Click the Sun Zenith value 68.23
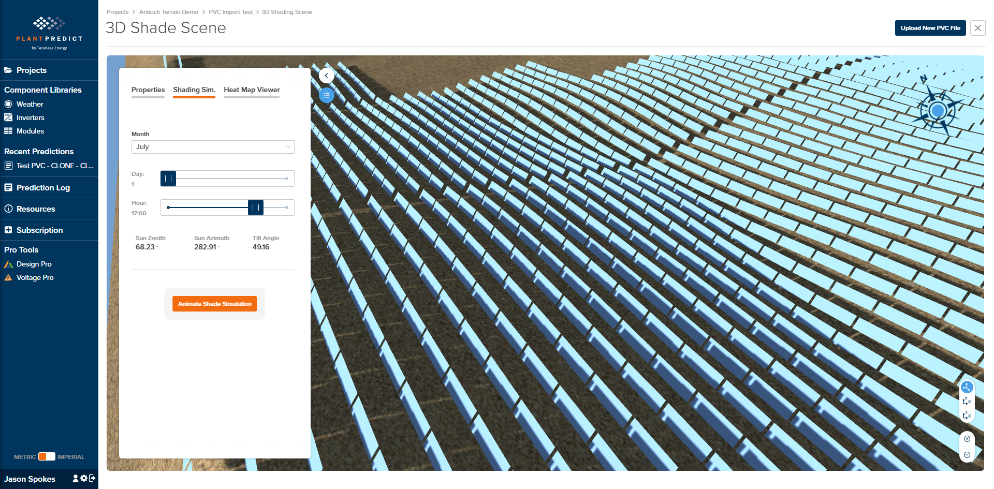Screen dimensions: 994x489 click(x=145, y=247)
